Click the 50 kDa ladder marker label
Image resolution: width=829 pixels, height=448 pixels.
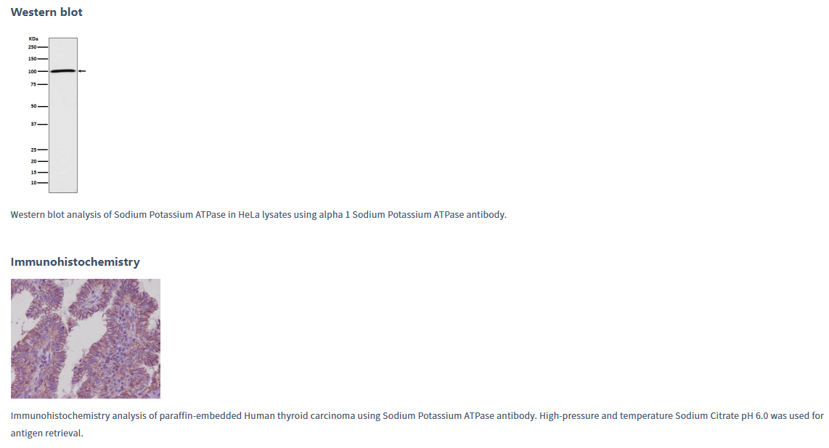point(33,106)
